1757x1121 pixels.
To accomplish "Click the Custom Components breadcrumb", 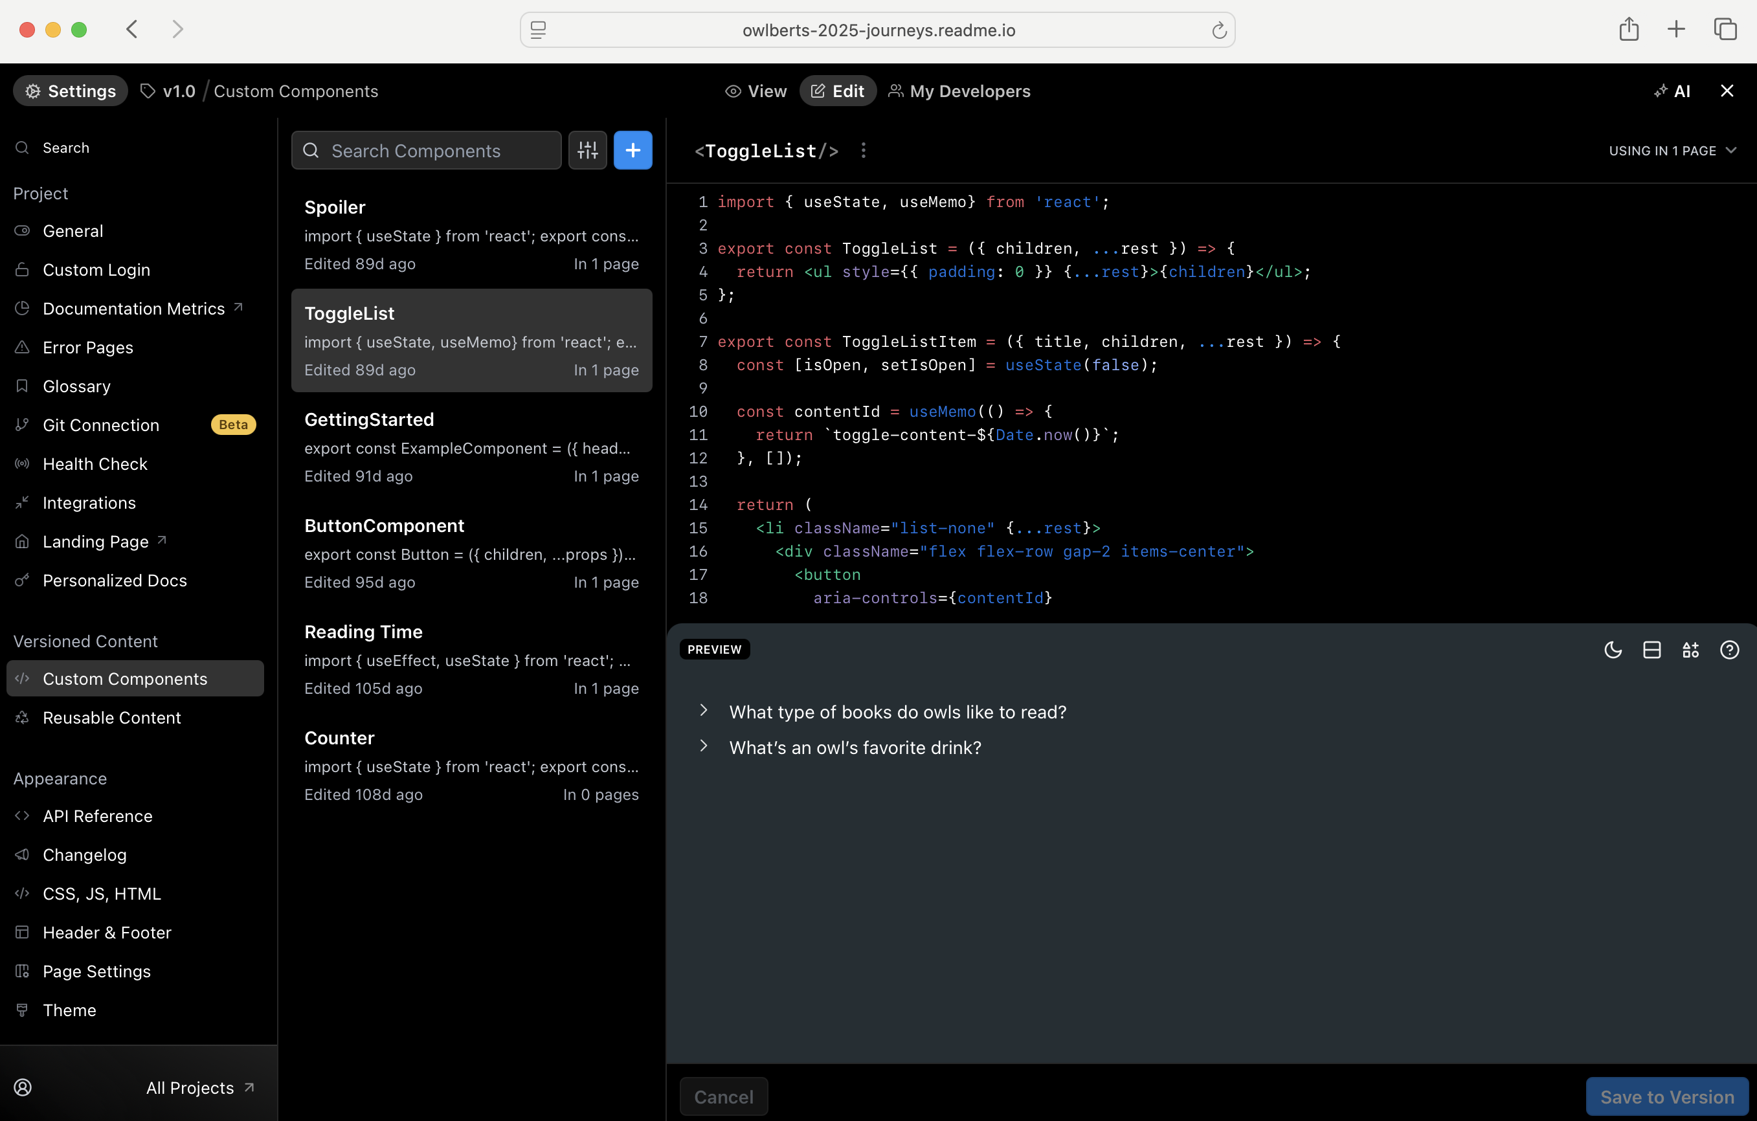I will point(295,91).
